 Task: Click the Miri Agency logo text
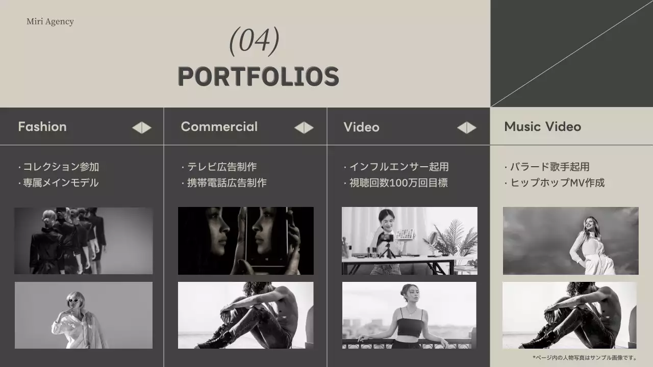(x=50, y=21)
